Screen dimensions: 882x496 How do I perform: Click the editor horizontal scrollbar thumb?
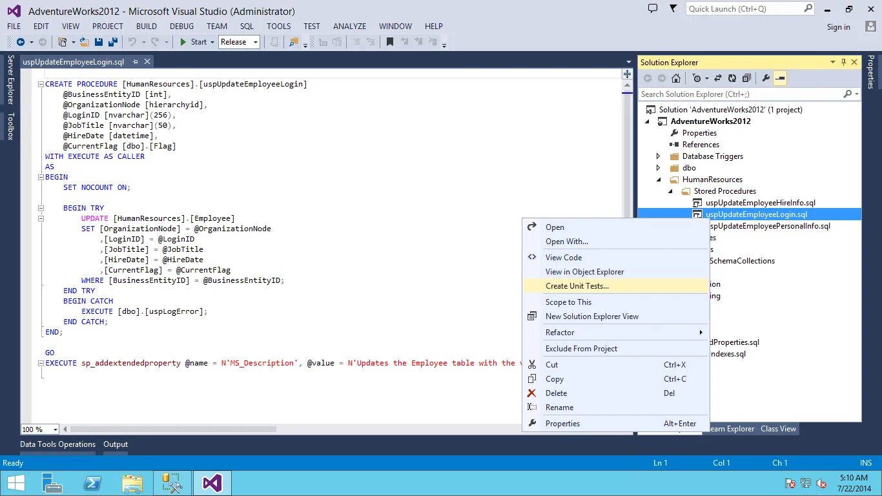pyautogui.click(x=173, y=429)
